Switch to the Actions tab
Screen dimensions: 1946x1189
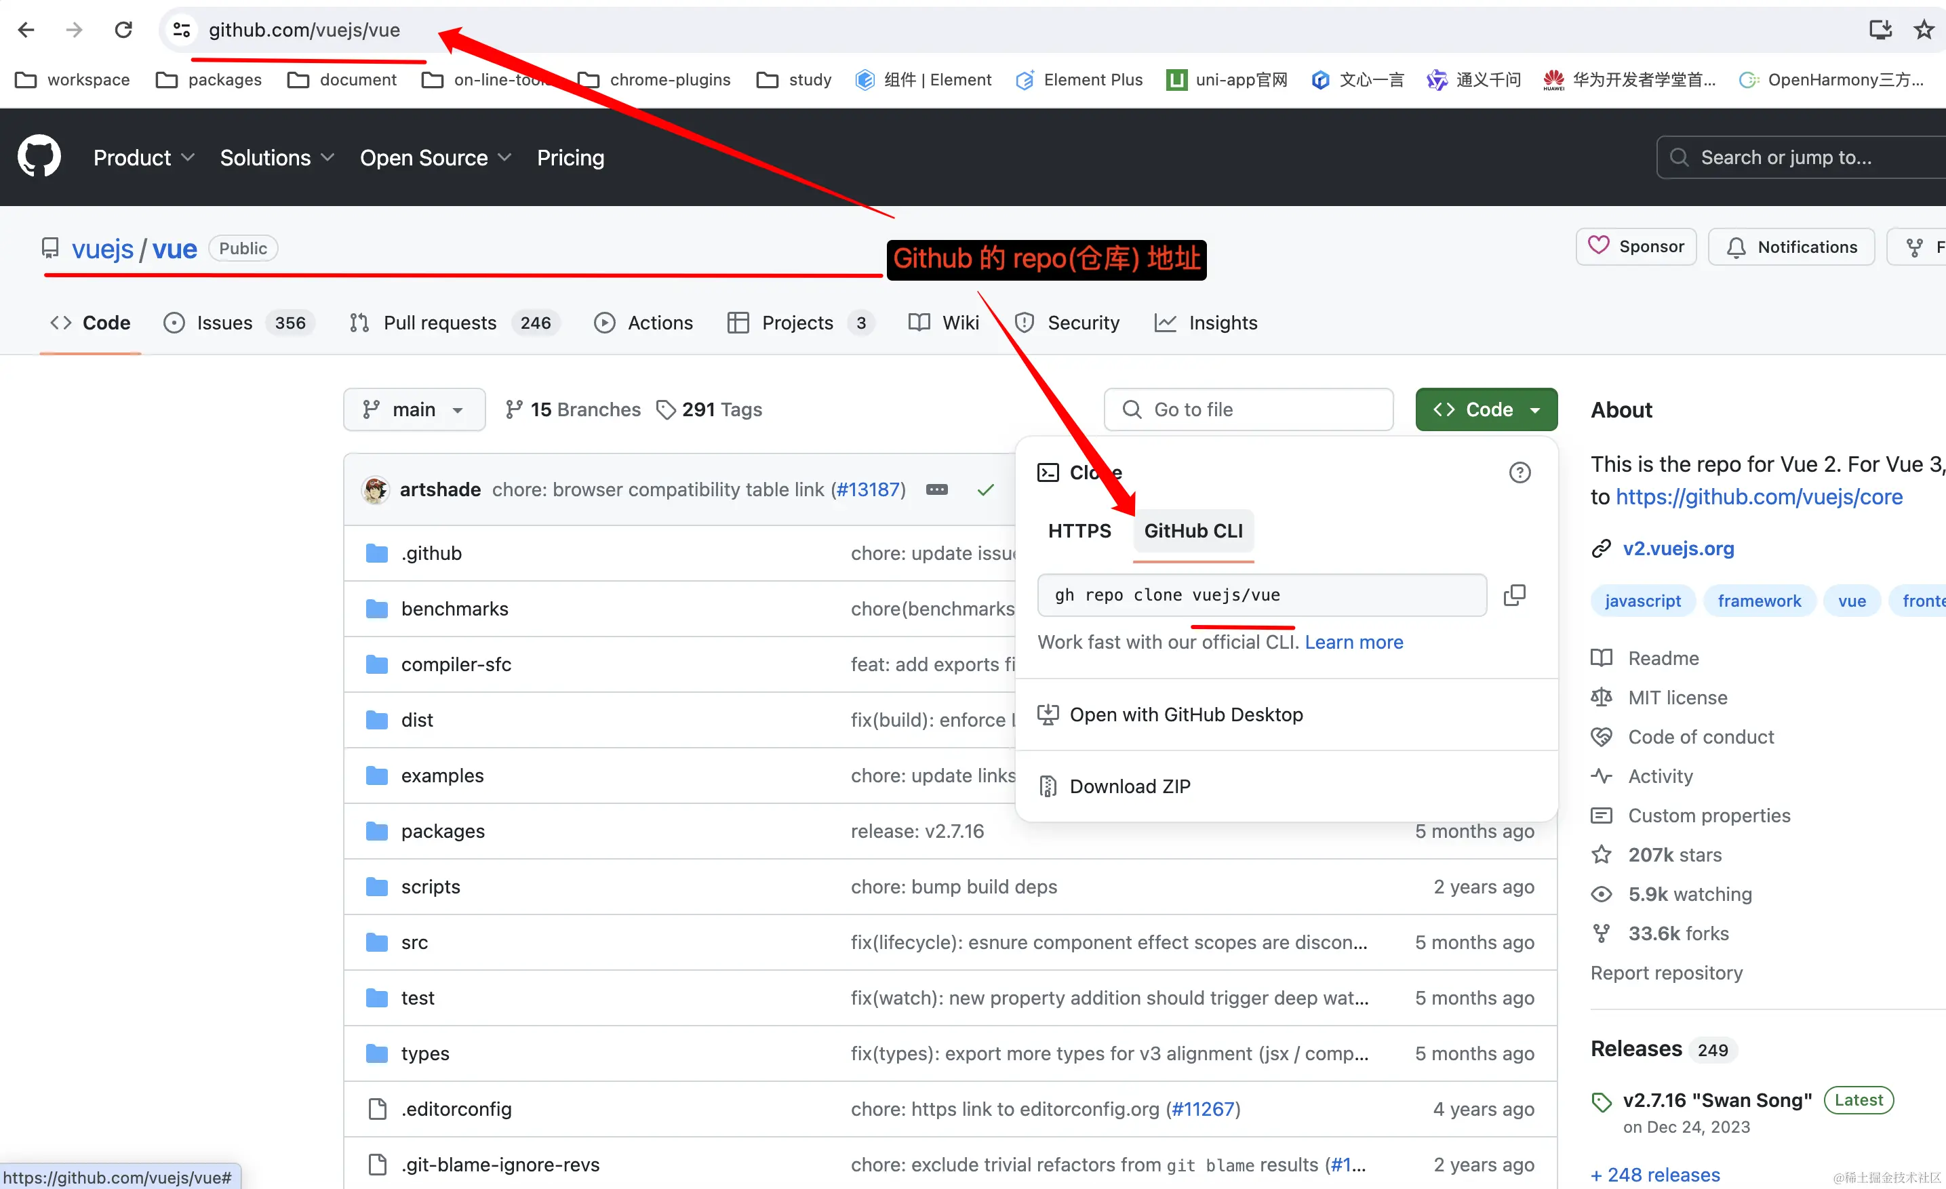point(643,322)
